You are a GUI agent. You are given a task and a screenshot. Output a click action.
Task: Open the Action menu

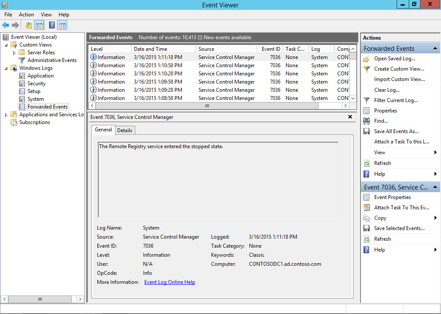tap(26, 14)
